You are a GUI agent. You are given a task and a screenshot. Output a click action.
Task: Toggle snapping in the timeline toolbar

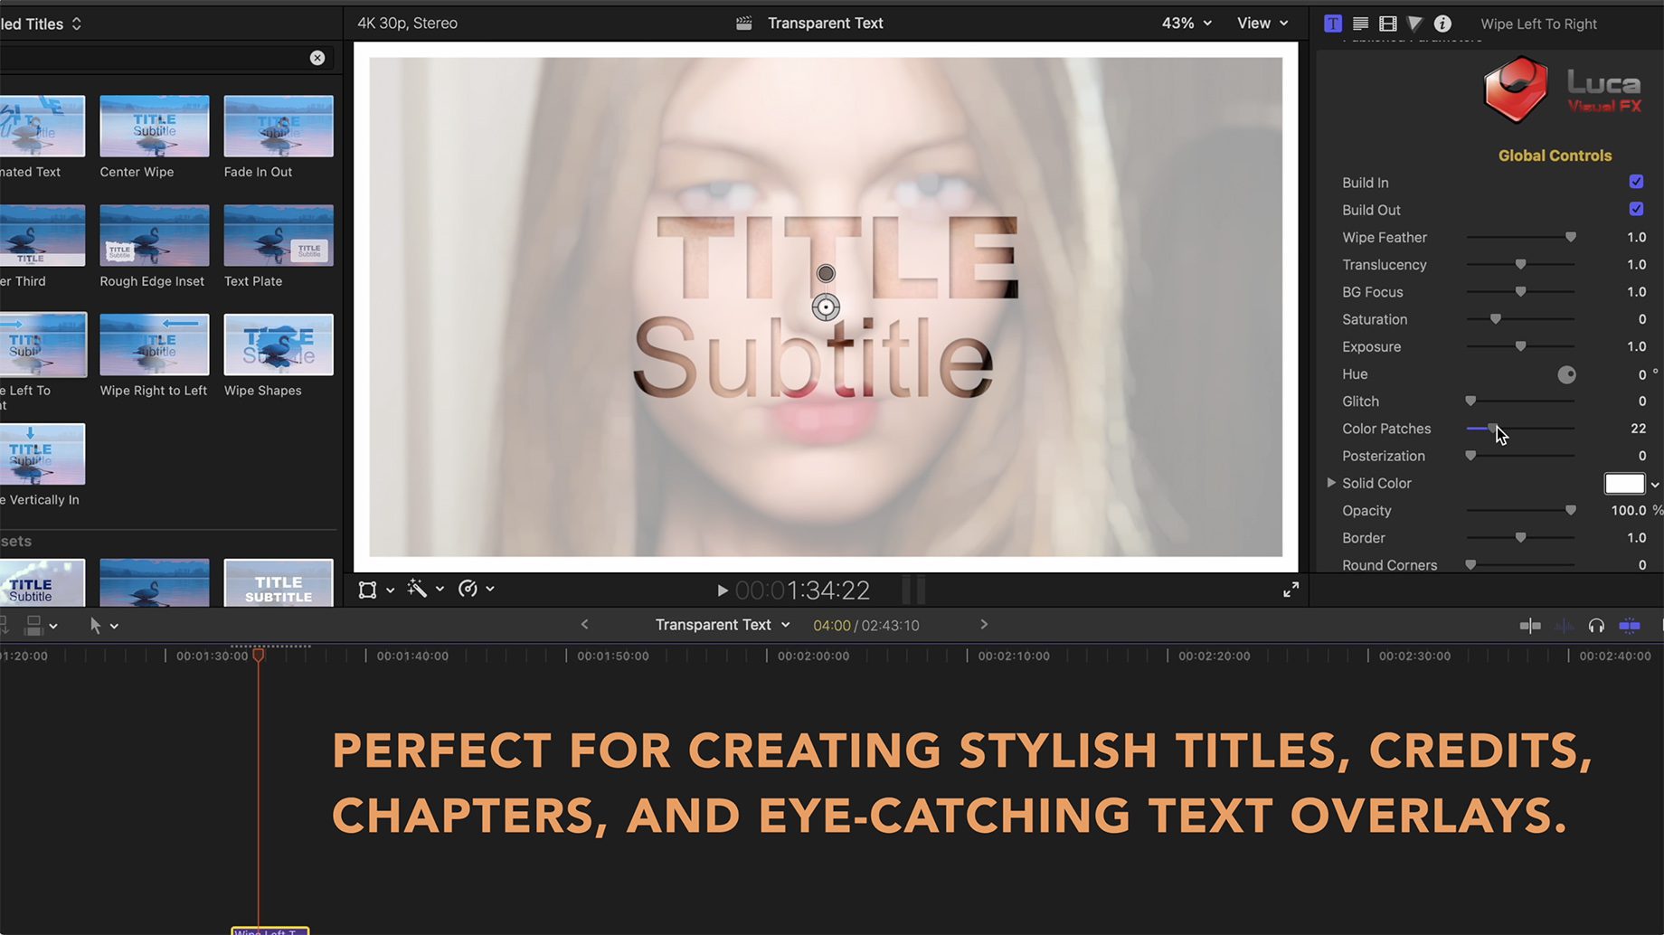[1630, 626]
